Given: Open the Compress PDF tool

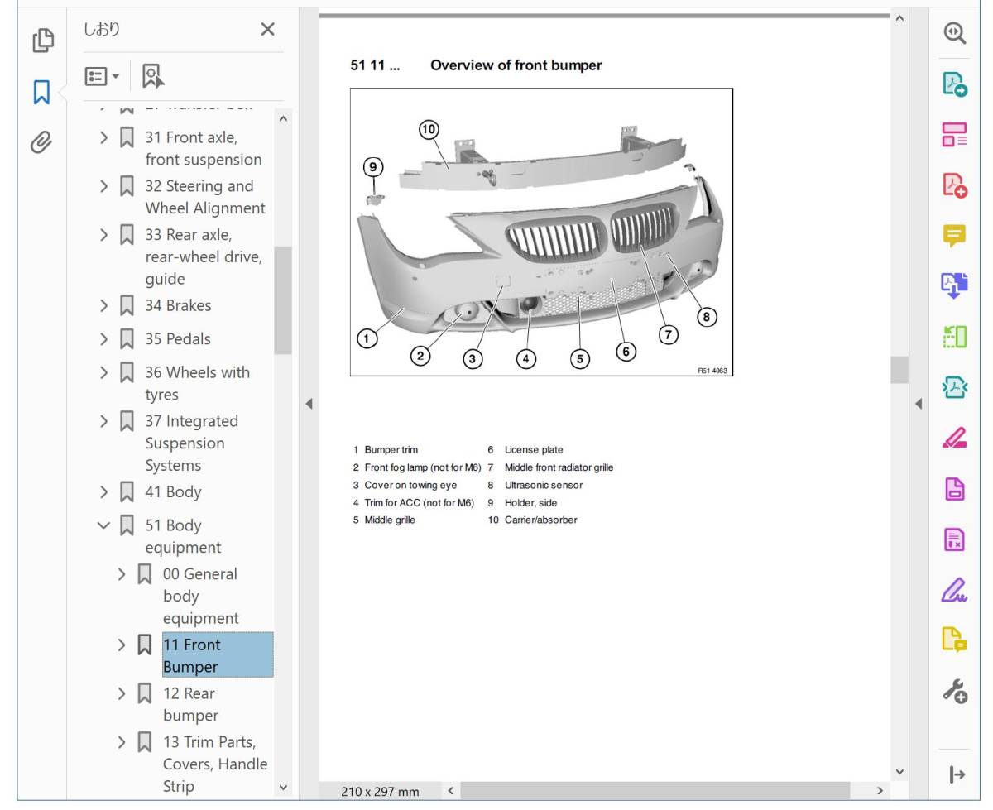Looking at the screenshot, I should pos(955,387).
